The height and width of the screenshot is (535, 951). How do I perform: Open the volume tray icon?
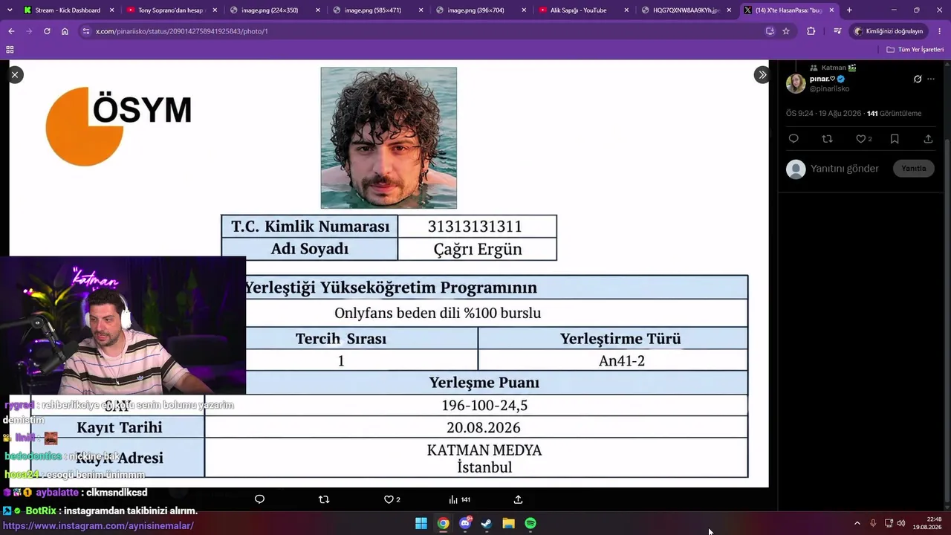(901, 523)
